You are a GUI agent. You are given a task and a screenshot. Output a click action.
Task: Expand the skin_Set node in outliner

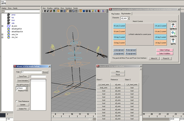pos(2,37)
